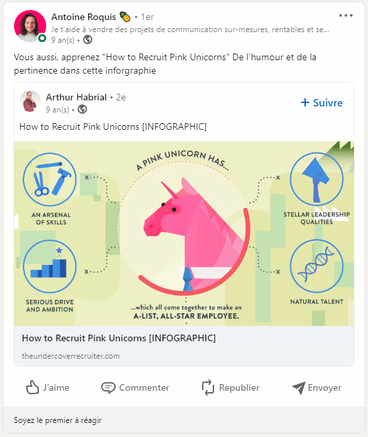368x437 pixels.
Task: Click the plus icon next to Suivre
Action: (305, 102)
